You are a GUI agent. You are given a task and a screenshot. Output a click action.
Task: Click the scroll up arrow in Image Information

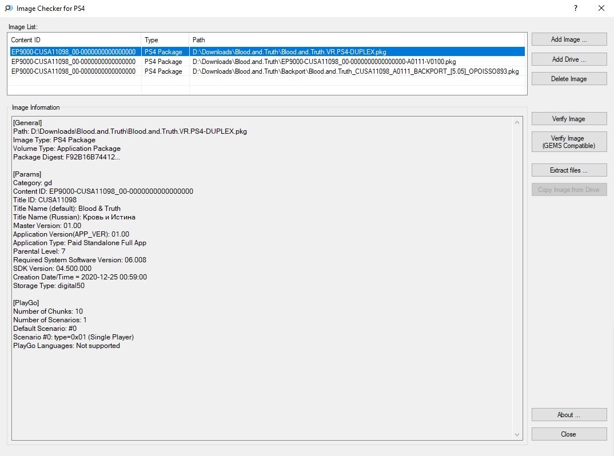point(517,122)
